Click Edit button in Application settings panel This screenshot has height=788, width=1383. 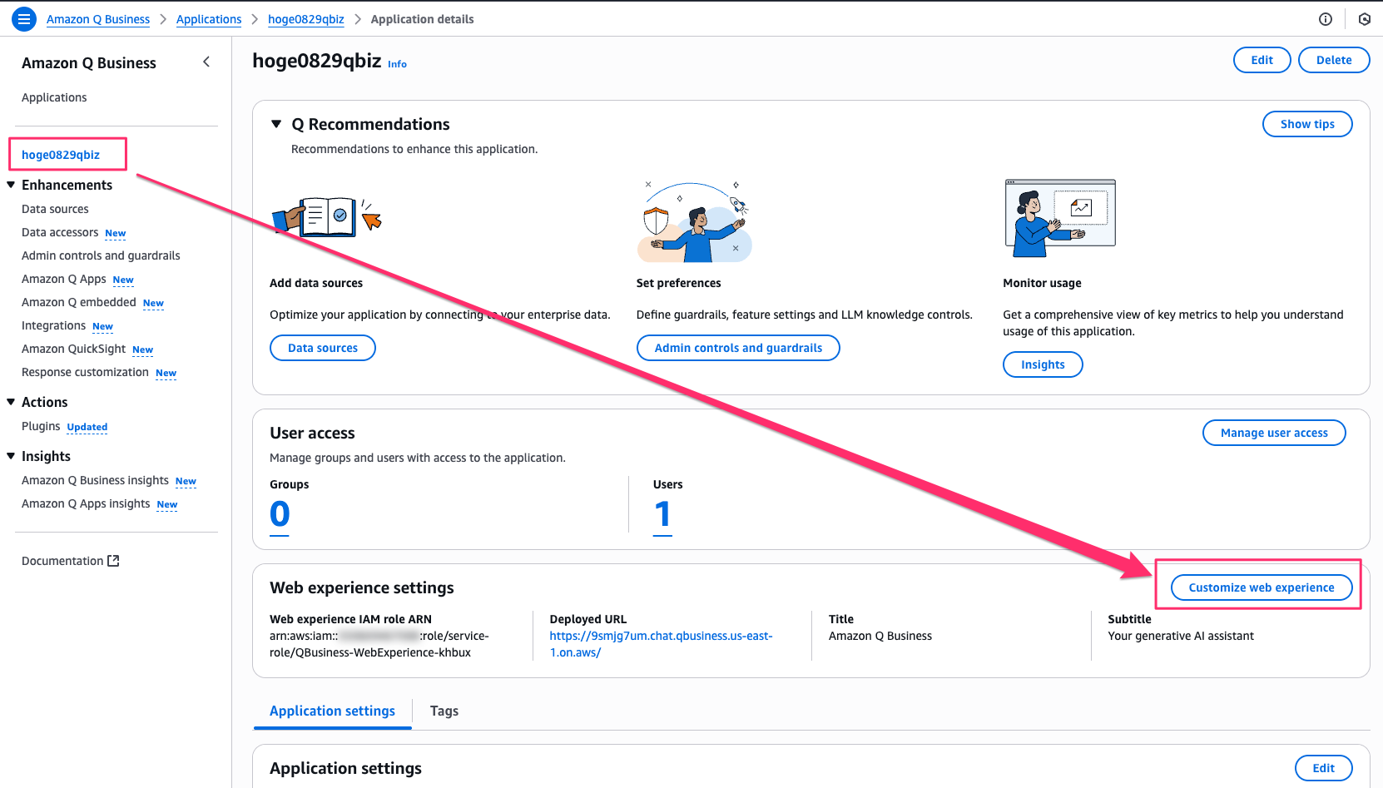click(1323, 768)
